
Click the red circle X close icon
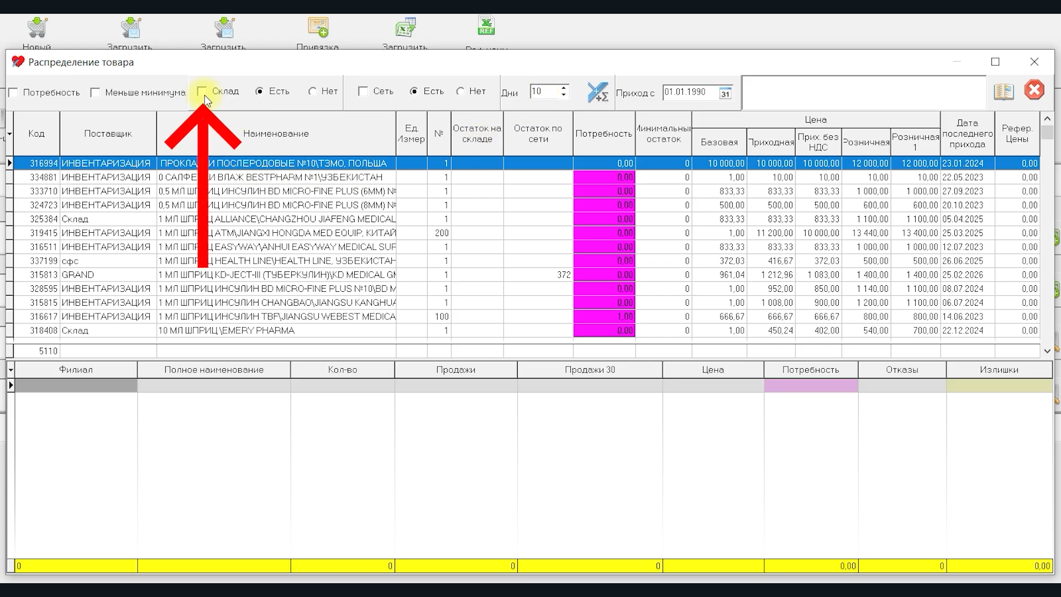(1034, 90)
